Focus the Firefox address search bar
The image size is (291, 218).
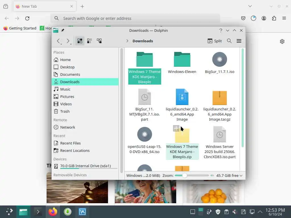(x=136, y=18)
